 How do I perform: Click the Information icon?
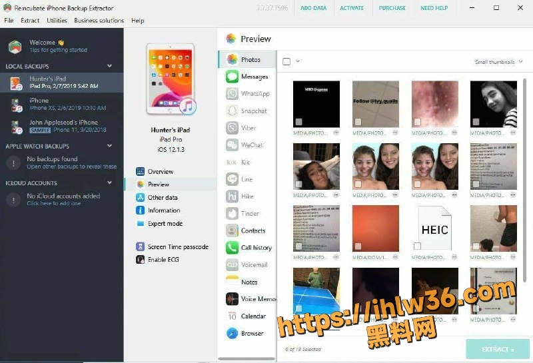[x=140, y=210]
